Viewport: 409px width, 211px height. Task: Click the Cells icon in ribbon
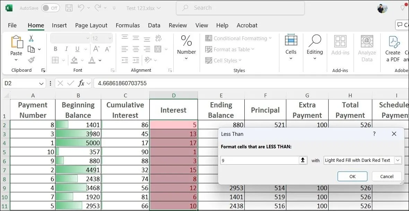[x=291, y=41]
